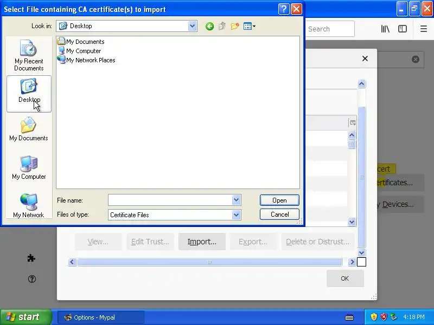Click Import button in certificate manager
Image resolution: width=434 pixels, height=325 pixels.
202,242
